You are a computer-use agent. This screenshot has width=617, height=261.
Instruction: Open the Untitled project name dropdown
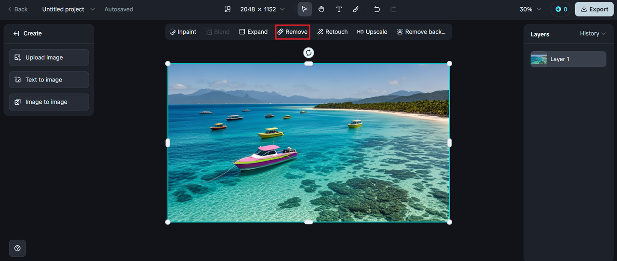pos(68,9)
